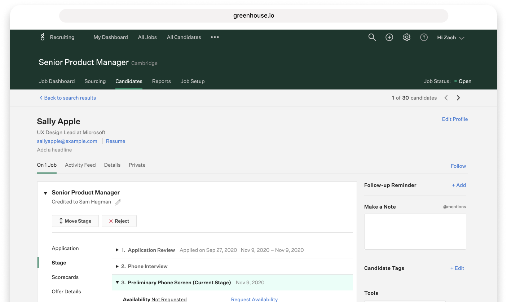The image size is (507, 302).
Task: Click the Make a Note text box
Action: click(415, 232)
